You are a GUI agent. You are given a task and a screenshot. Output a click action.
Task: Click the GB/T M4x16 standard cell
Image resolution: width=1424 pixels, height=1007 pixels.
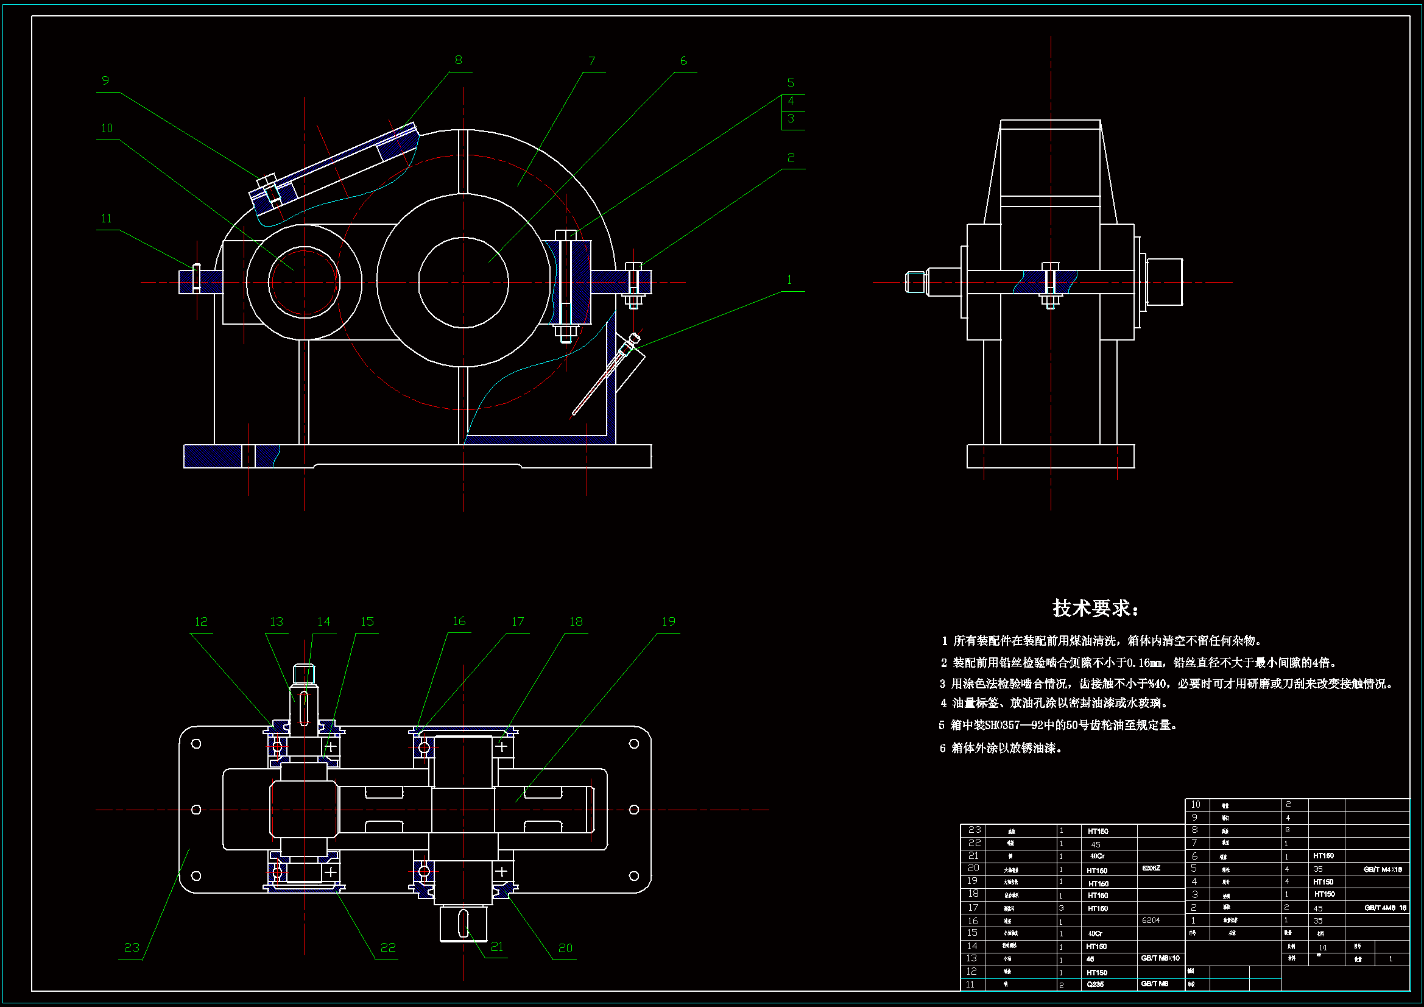(1383, 869)
